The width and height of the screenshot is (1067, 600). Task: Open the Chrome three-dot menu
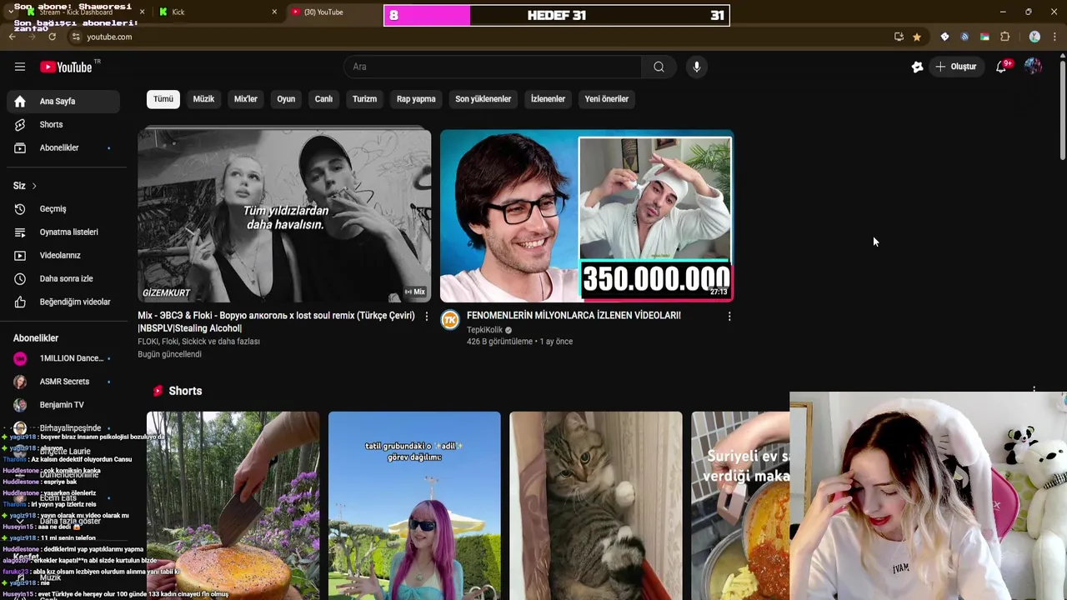point(1055,37)
